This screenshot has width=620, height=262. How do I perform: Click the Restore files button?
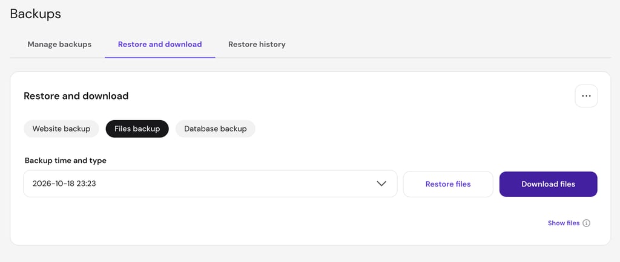448,184
